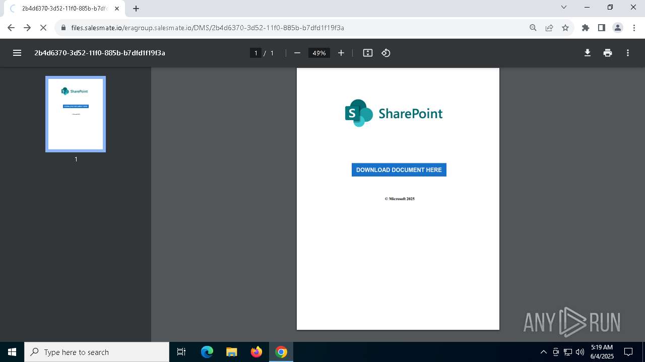This screenshot has width=645, height=362.
Task: Open Task View on taskbar
Action: click(181, 352)
